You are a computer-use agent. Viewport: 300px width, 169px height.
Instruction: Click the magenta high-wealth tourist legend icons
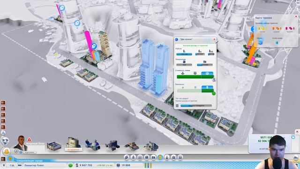(x=290, y=29)
